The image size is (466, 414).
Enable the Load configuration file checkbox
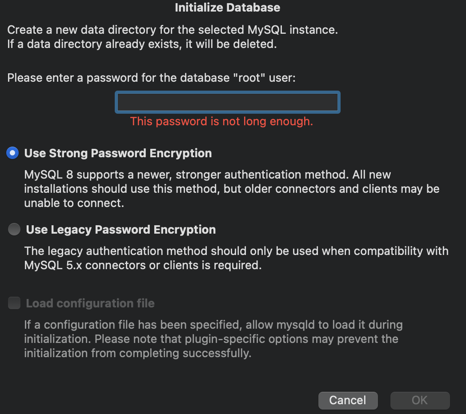point(13,303)
